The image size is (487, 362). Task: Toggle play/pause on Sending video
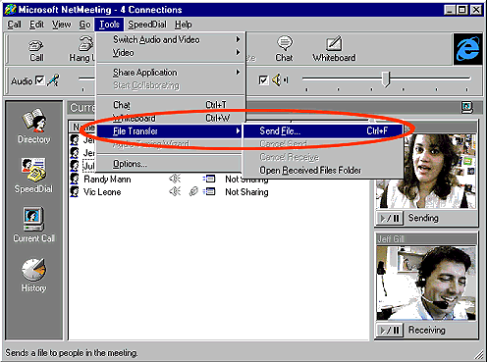click(389, 218)
